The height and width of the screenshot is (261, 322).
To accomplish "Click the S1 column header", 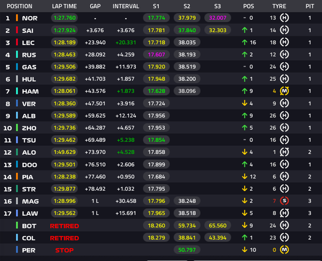I will pyautogui.click(x=156, y=6).
